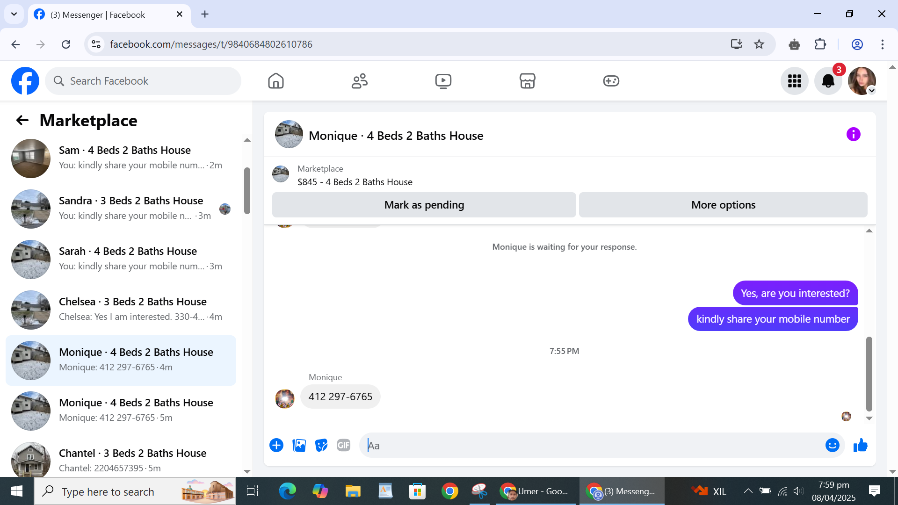Open the Facebook apps grid menu
This screenshot has height=505, width=898.
pos(794,81)
